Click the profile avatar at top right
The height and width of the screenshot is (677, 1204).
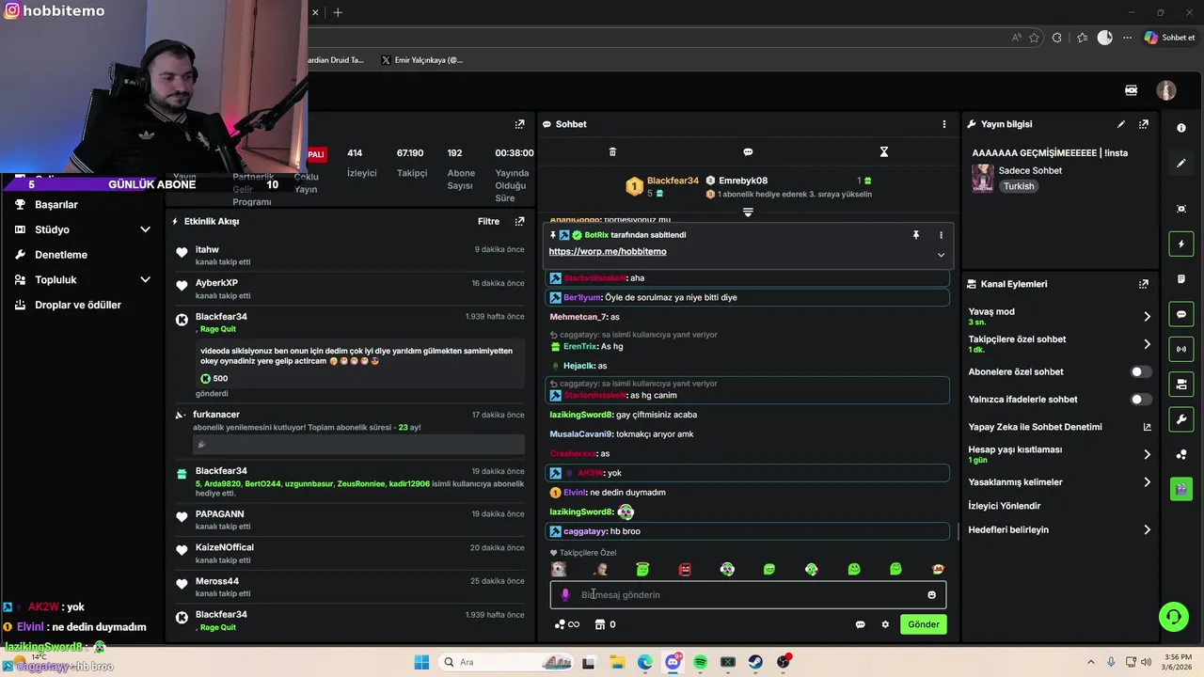[x=1166, y=90]
